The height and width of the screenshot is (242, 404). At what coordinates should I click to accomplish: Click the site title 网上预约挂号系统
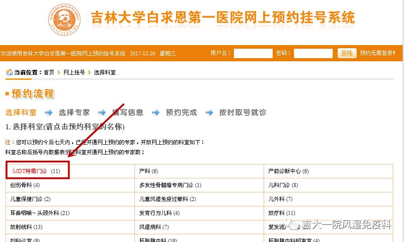[x=299, y=18]
